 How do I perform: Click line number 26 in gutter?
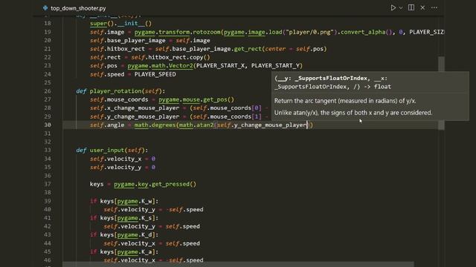tap(48, 90)
